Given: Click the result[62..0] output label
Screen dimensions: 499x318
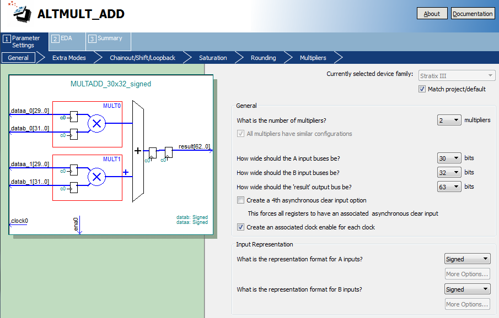Looking at the screenshot, I should pos(194,146).
